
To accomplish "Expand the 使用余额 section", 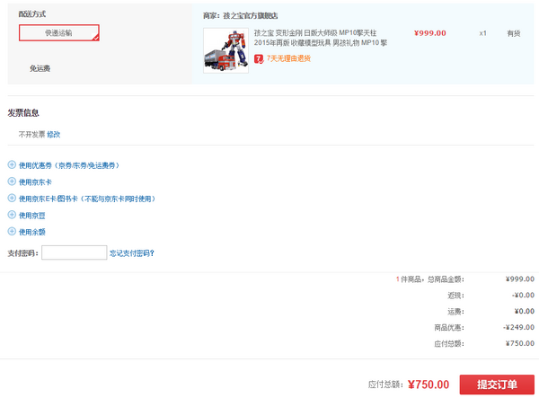I will point(32,232).
